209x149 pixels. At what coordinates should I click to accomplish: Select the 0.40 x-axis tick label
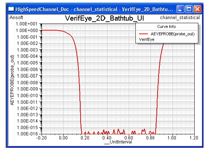click(x=107, y=138)
